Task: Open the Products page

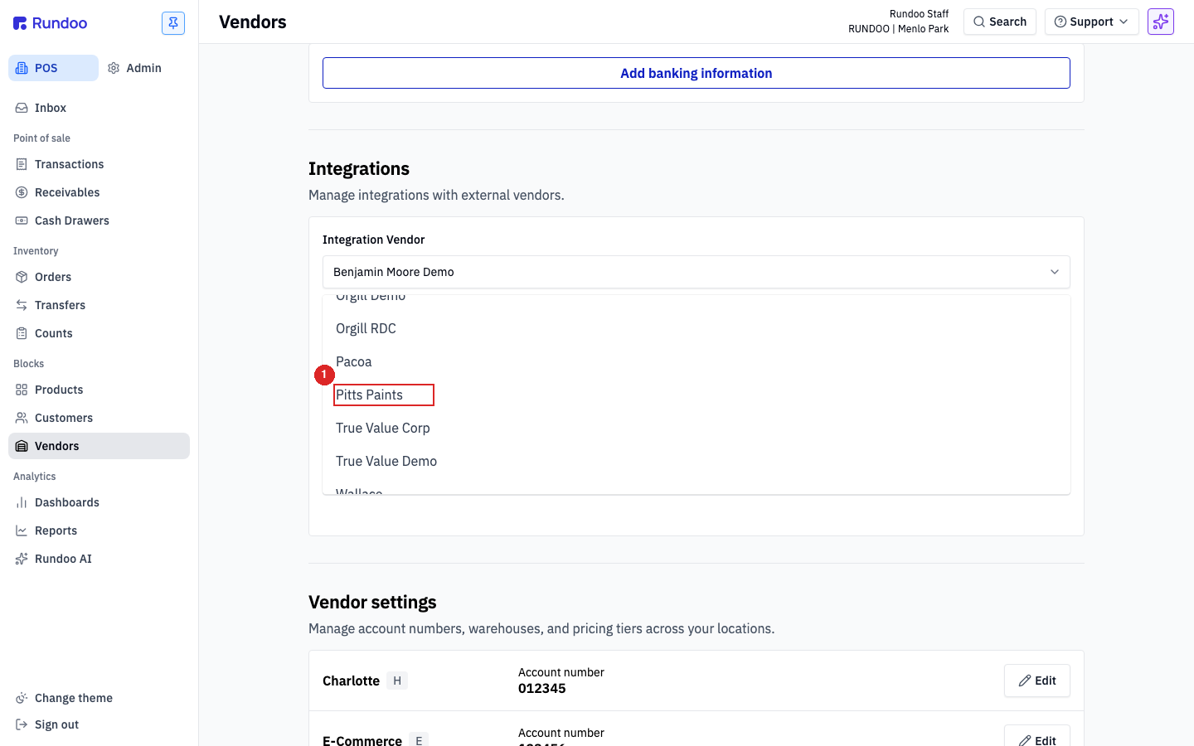Action: [99, 390]
